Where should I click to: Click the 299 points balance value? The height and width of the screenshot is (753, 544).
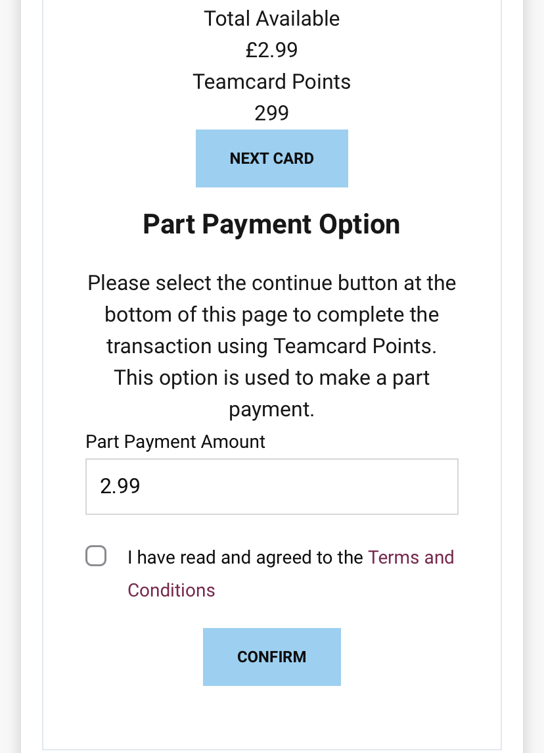(x=271, y=114)
